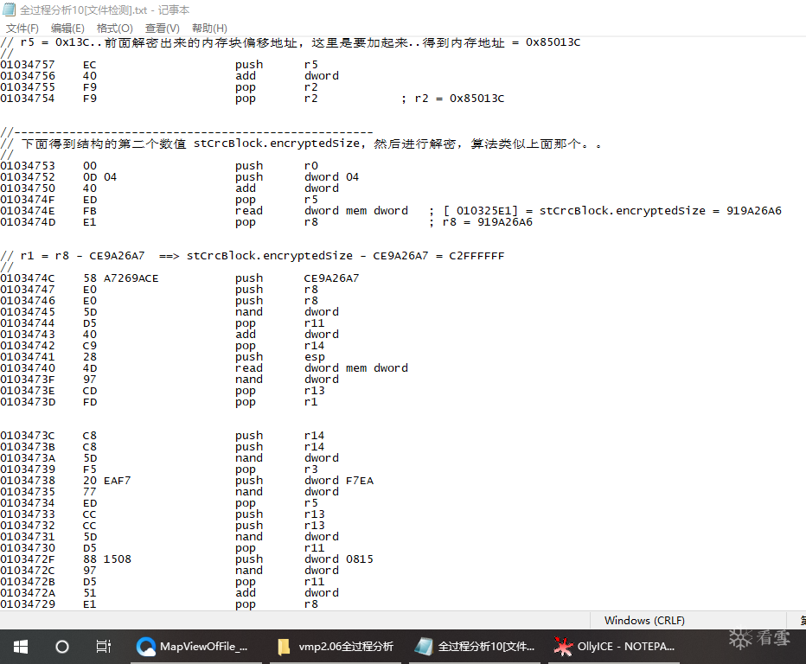Click address 01034729 on last line
The image size is (806, 664).
[x=28, y=604]
